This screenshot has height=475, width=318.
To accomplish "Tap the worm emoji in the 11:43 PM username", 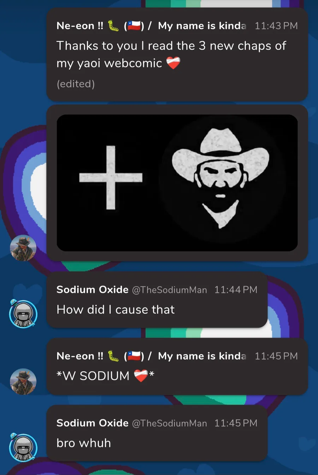I will pyautogui.click(x=113, y=26).
